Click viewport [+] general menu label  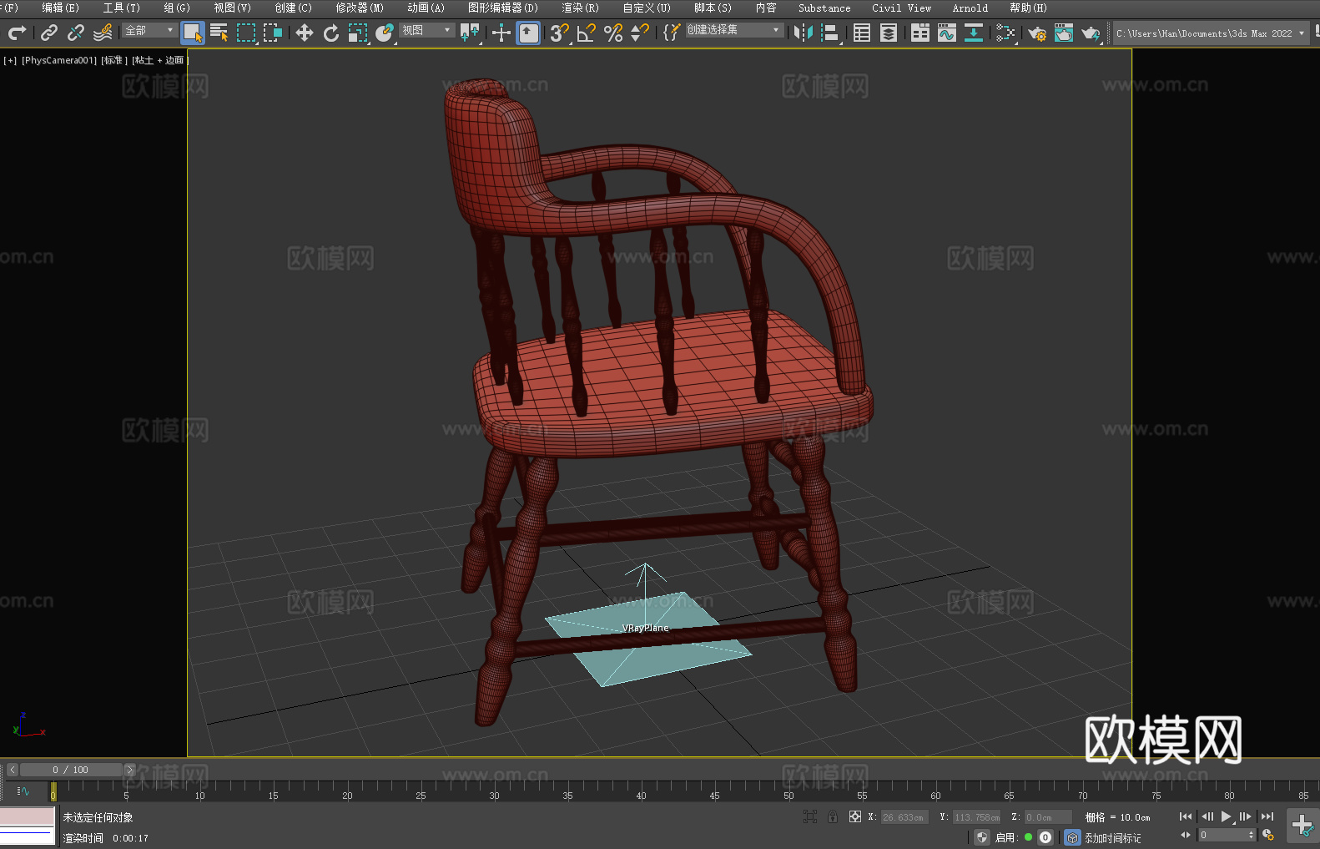(10, 60)
